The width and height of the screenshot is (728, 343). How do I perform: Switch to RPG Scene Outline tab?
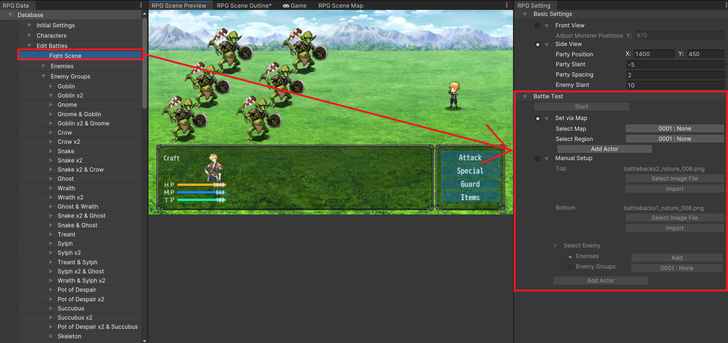click(244, 5)
